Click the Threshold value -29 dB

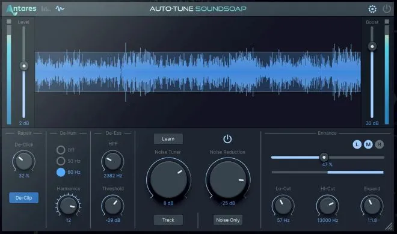coord(113,220)
